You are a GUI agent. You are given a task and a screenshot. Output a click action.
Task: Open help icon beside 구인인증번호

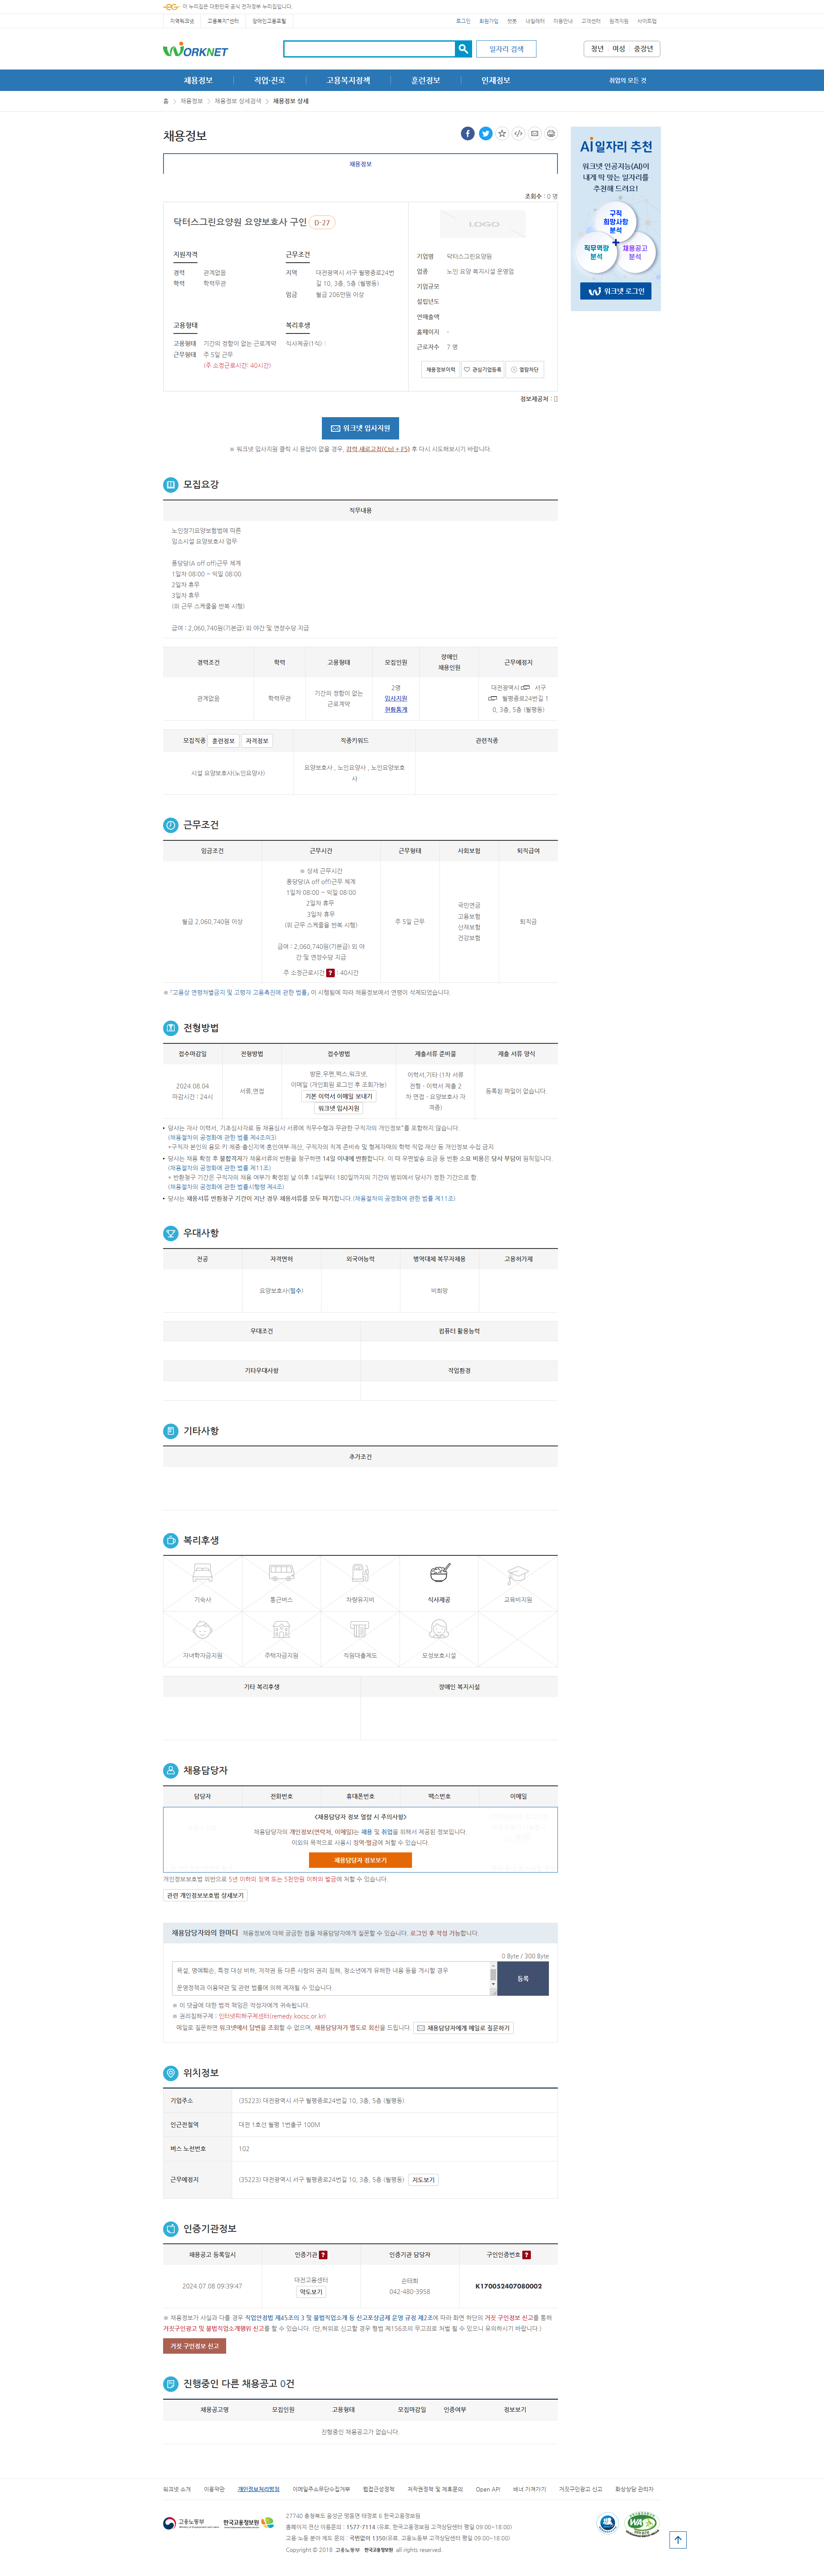point(526,2254)
